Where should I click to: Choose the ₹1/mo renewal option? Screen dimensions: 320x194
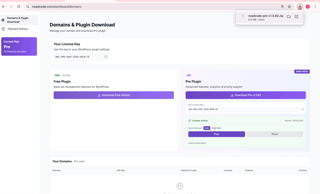click(x=275, y=134)
